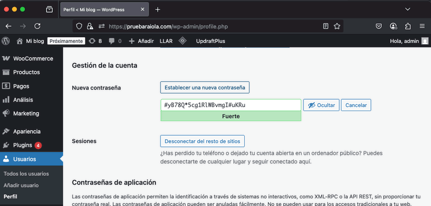The width and height of the screenshot is (431, 206).
Task: Open site permissions icon in address bar
Action: [102, 26]
